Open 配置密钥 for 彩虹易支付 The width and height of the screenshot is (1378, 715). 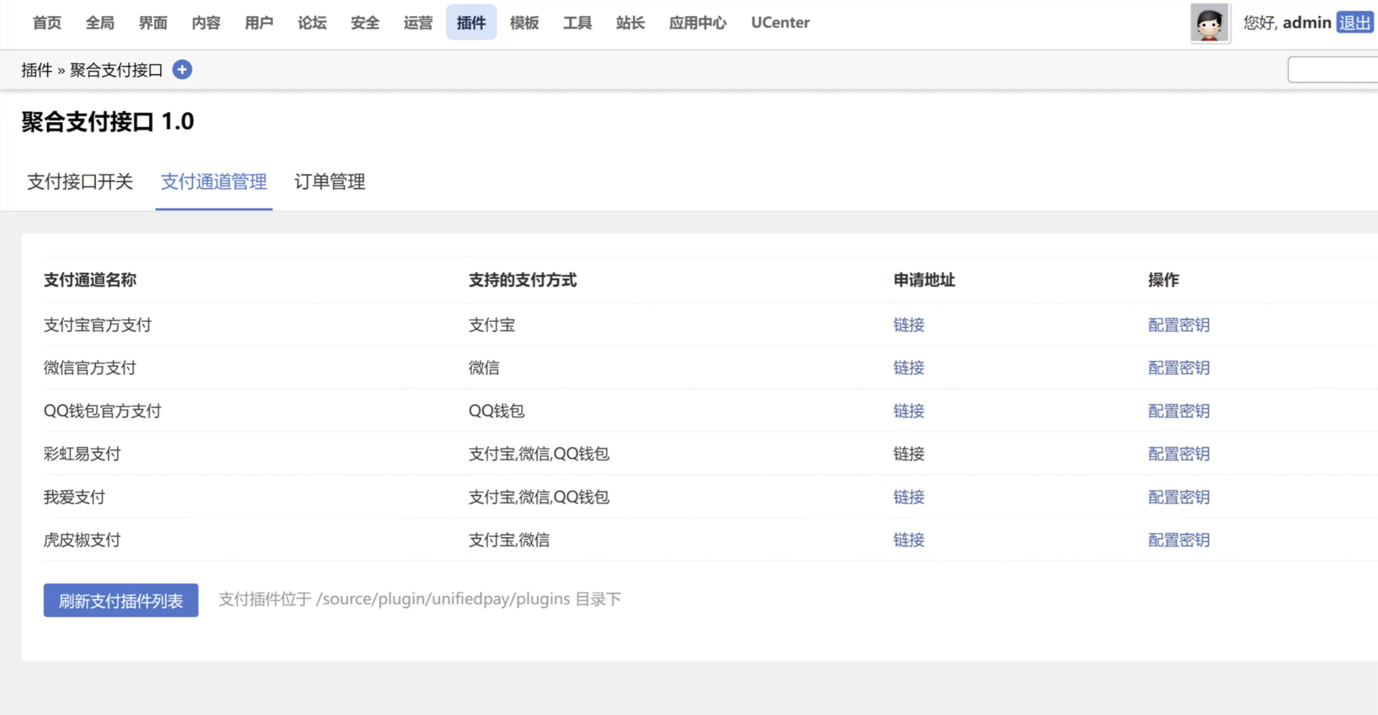pyautogui.click(x=1178, y=454)
